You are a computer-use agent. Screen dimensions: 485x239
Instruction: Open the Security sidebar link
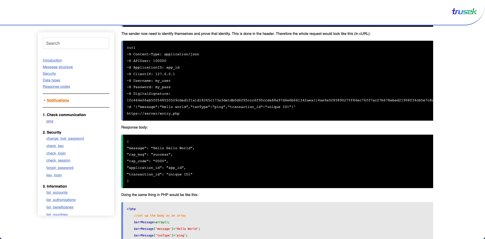pyautogui.click(x=49, y=74)
